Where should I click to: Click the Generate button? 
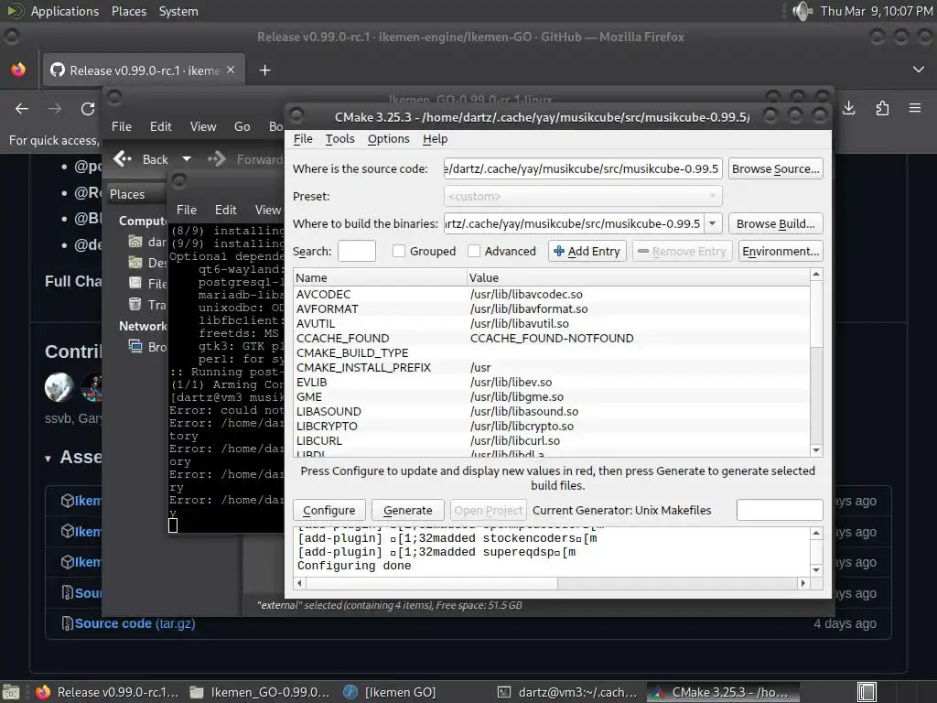point(407,510)
